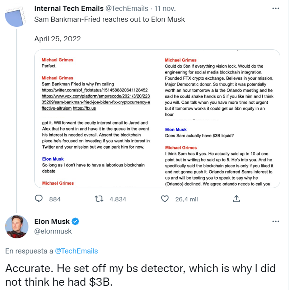Screen dimensions: 290x290
Task: Click the 4.834 retweets count
Action: 118,199
